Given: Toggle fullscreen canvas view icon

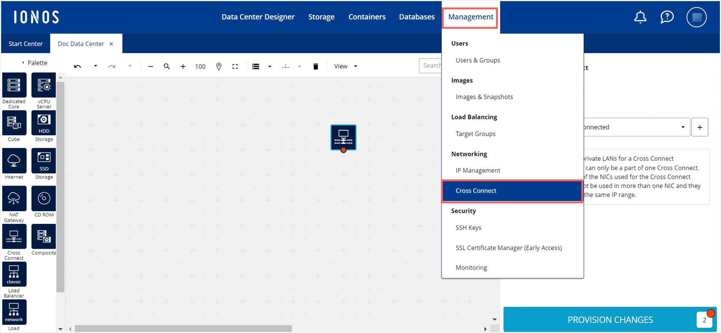Looking at the screenshot, I should (x=235, y=66).
